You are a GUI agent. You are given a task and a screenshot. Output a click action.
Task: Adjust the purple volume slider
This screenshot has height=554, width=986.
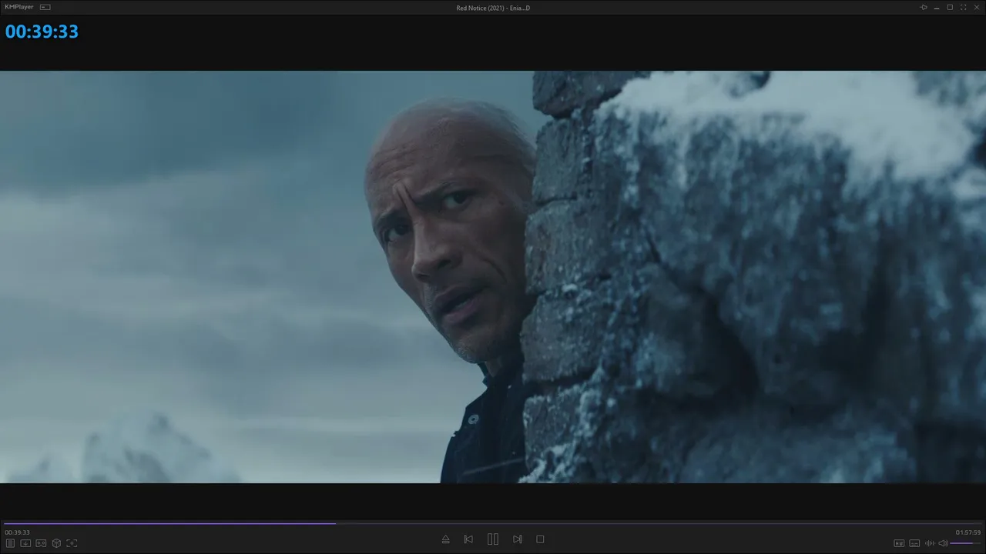[966, 543]
